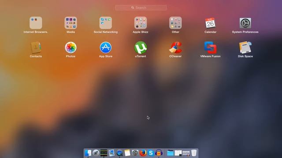Click the Launchpad rocket in the Dock

coord(96,153)
